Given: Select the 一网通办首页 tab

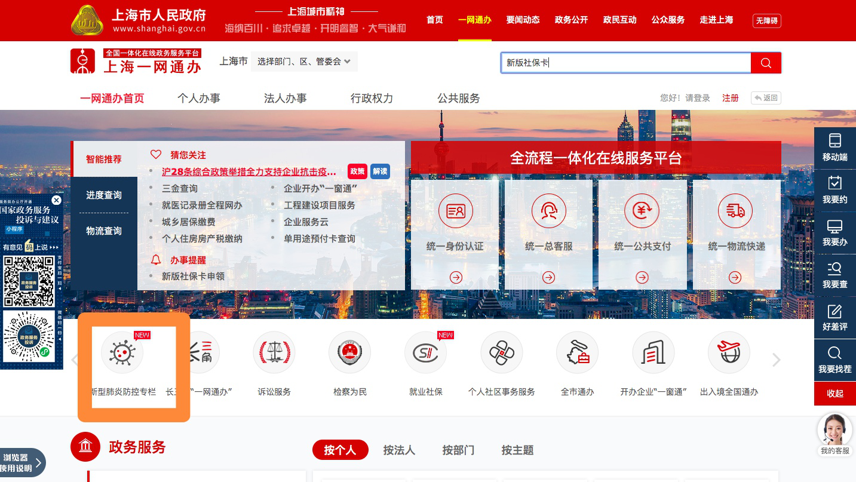Looking at the screenshot, I should [112, 99].
